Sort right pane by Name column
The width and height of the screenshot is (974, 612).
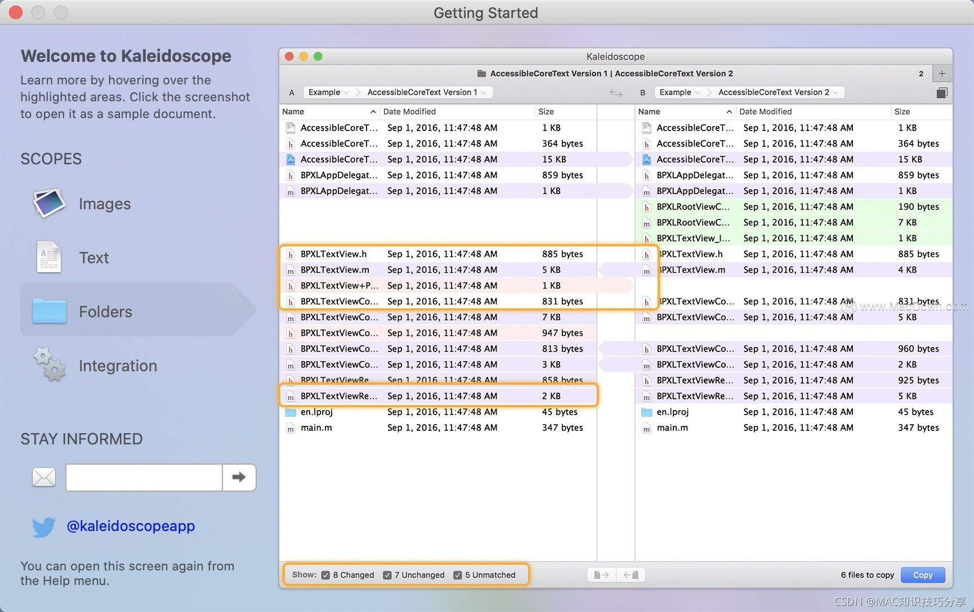[x=685, y=111]
